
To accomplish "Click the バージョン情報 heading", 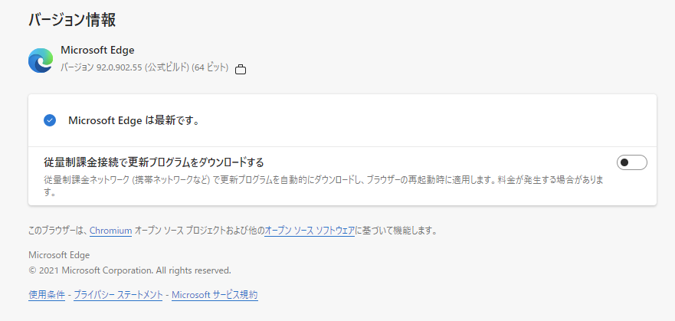I will (72, 20).
